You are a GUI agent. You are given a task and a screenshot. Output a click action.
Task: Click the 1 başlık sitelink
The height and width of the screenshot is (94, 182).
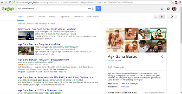coord(39,72)
